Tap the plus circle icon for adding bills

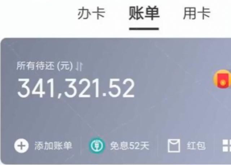21,146
